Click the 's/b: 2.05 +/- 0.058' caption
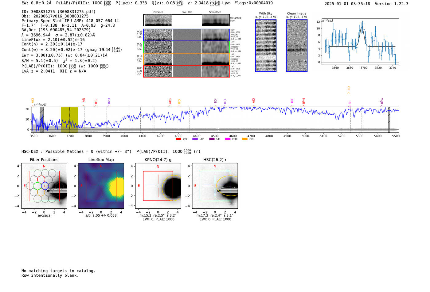Screen dimensions: 430x292 [101, 215]
